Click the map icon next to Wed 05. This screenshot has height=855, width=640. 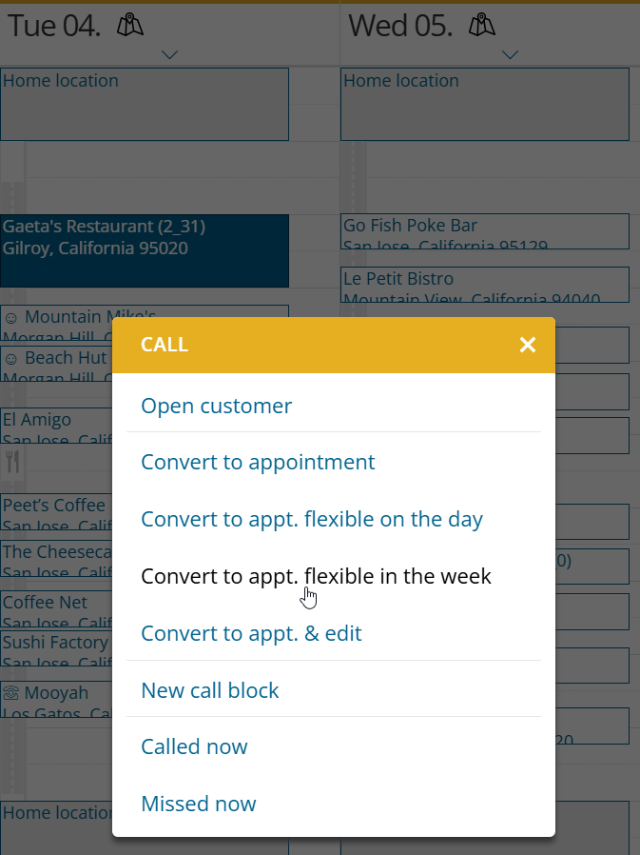click(x=482, y=26)
